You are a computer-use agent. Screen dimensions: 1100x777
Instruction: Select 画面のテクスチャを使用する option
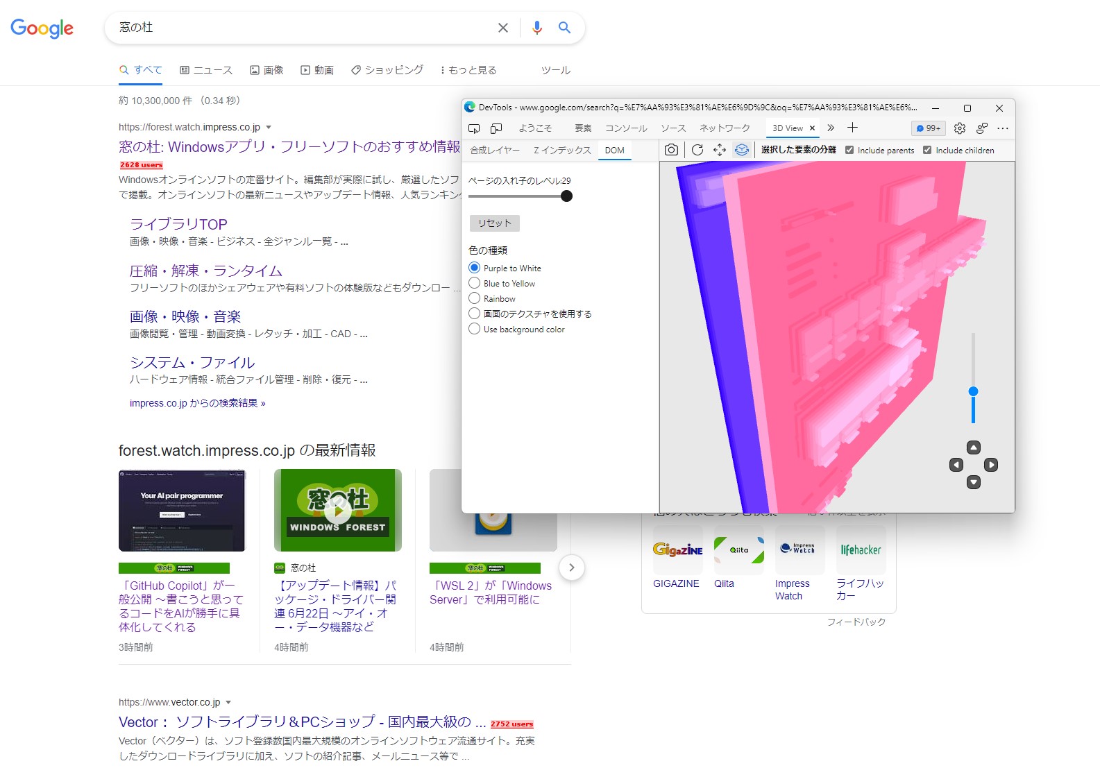(475, 314)
